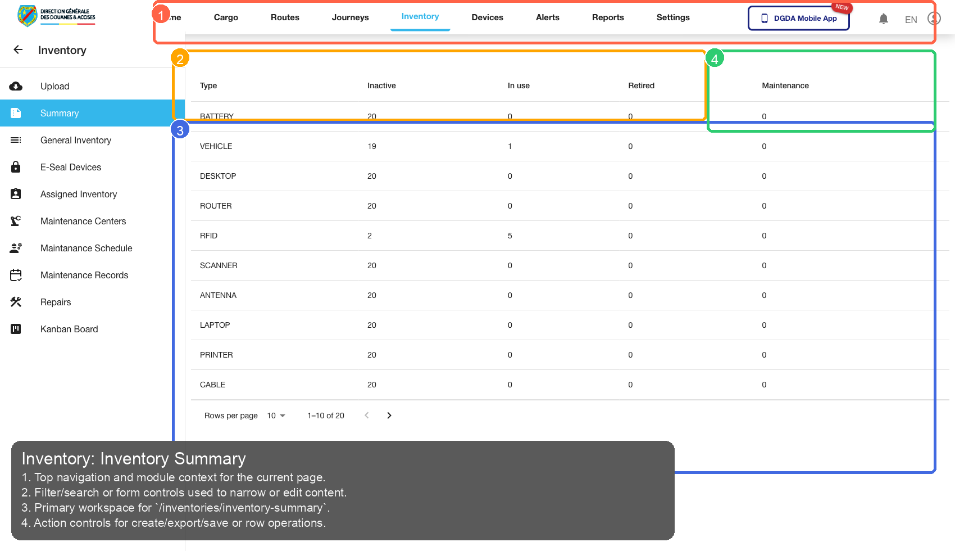Open the Kanban Board view

[69, 329]
